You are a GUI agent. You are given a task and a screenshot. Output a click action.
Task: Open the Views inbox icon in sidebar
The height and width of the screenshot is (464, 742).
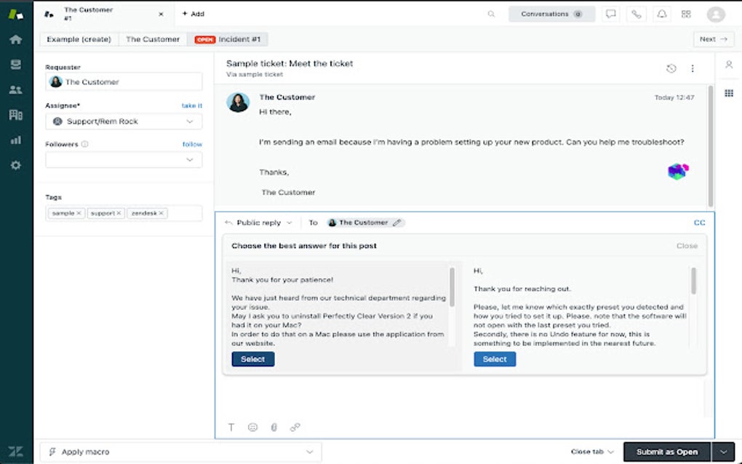15,64
